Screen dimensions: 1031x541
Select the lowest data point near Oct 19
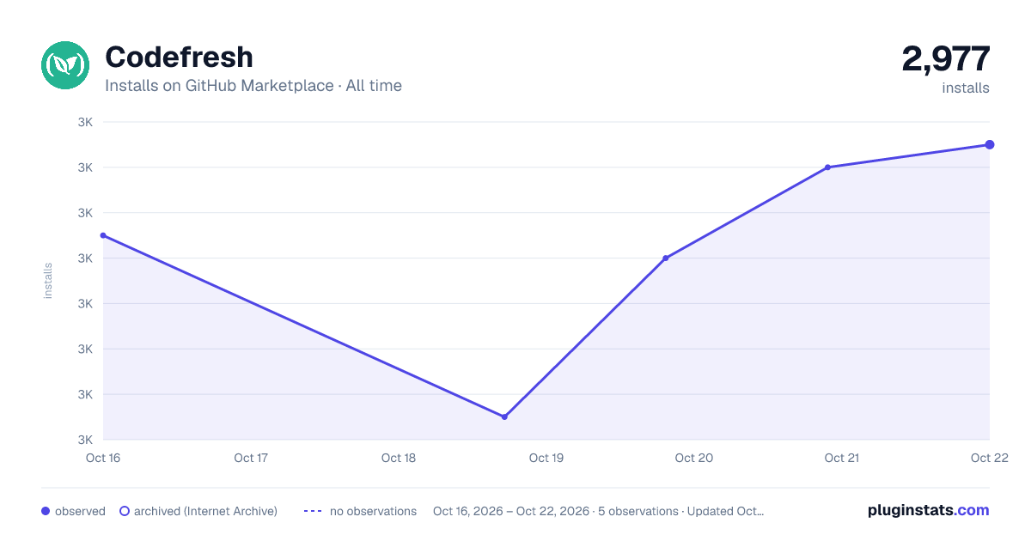[504, 416]
